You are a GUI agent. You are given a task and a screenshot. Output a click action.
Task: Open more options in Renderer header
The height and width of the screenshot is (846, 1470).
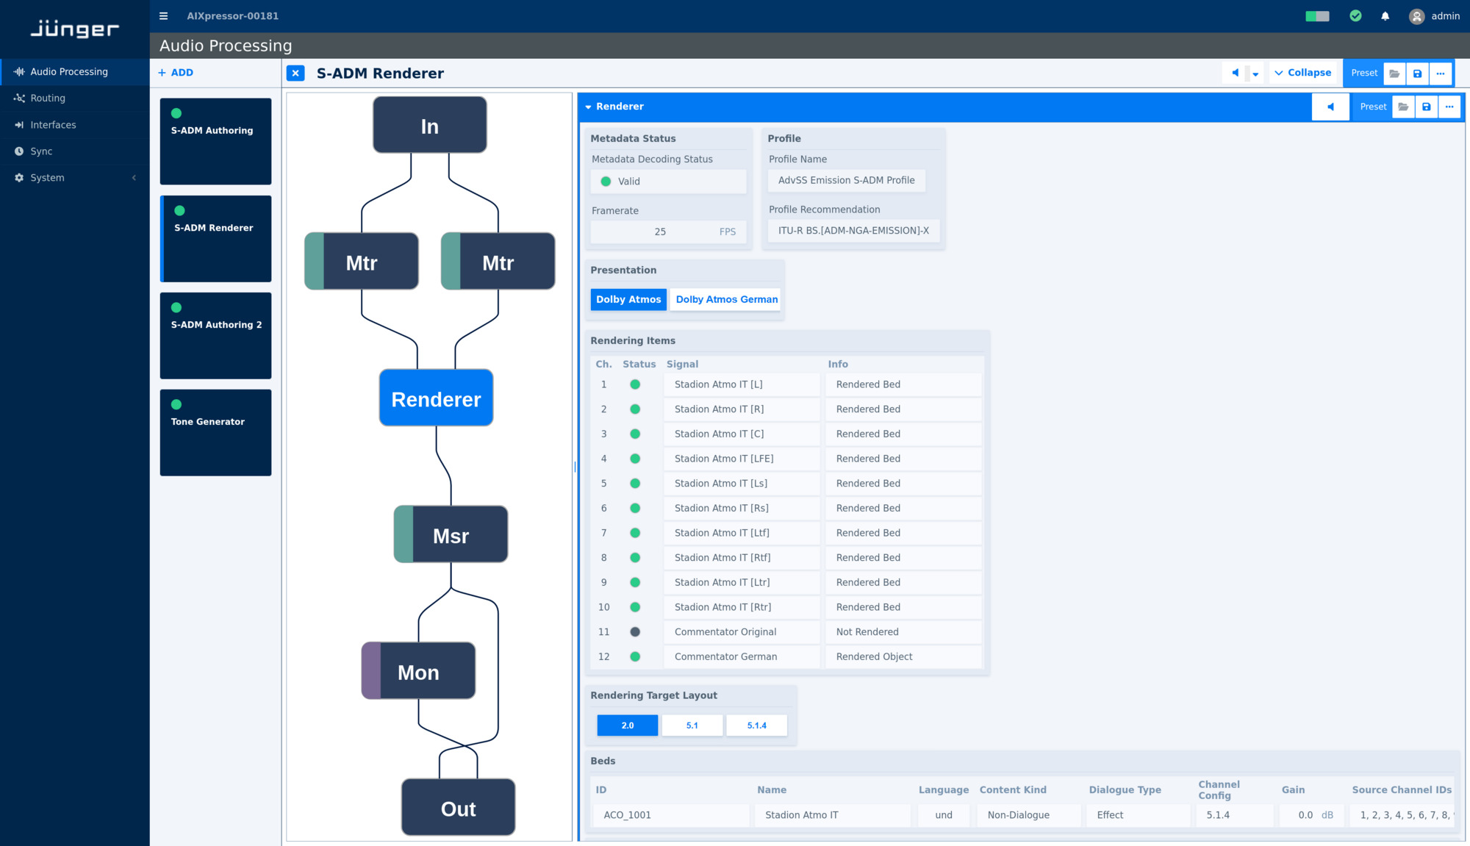click(1449, 107)
